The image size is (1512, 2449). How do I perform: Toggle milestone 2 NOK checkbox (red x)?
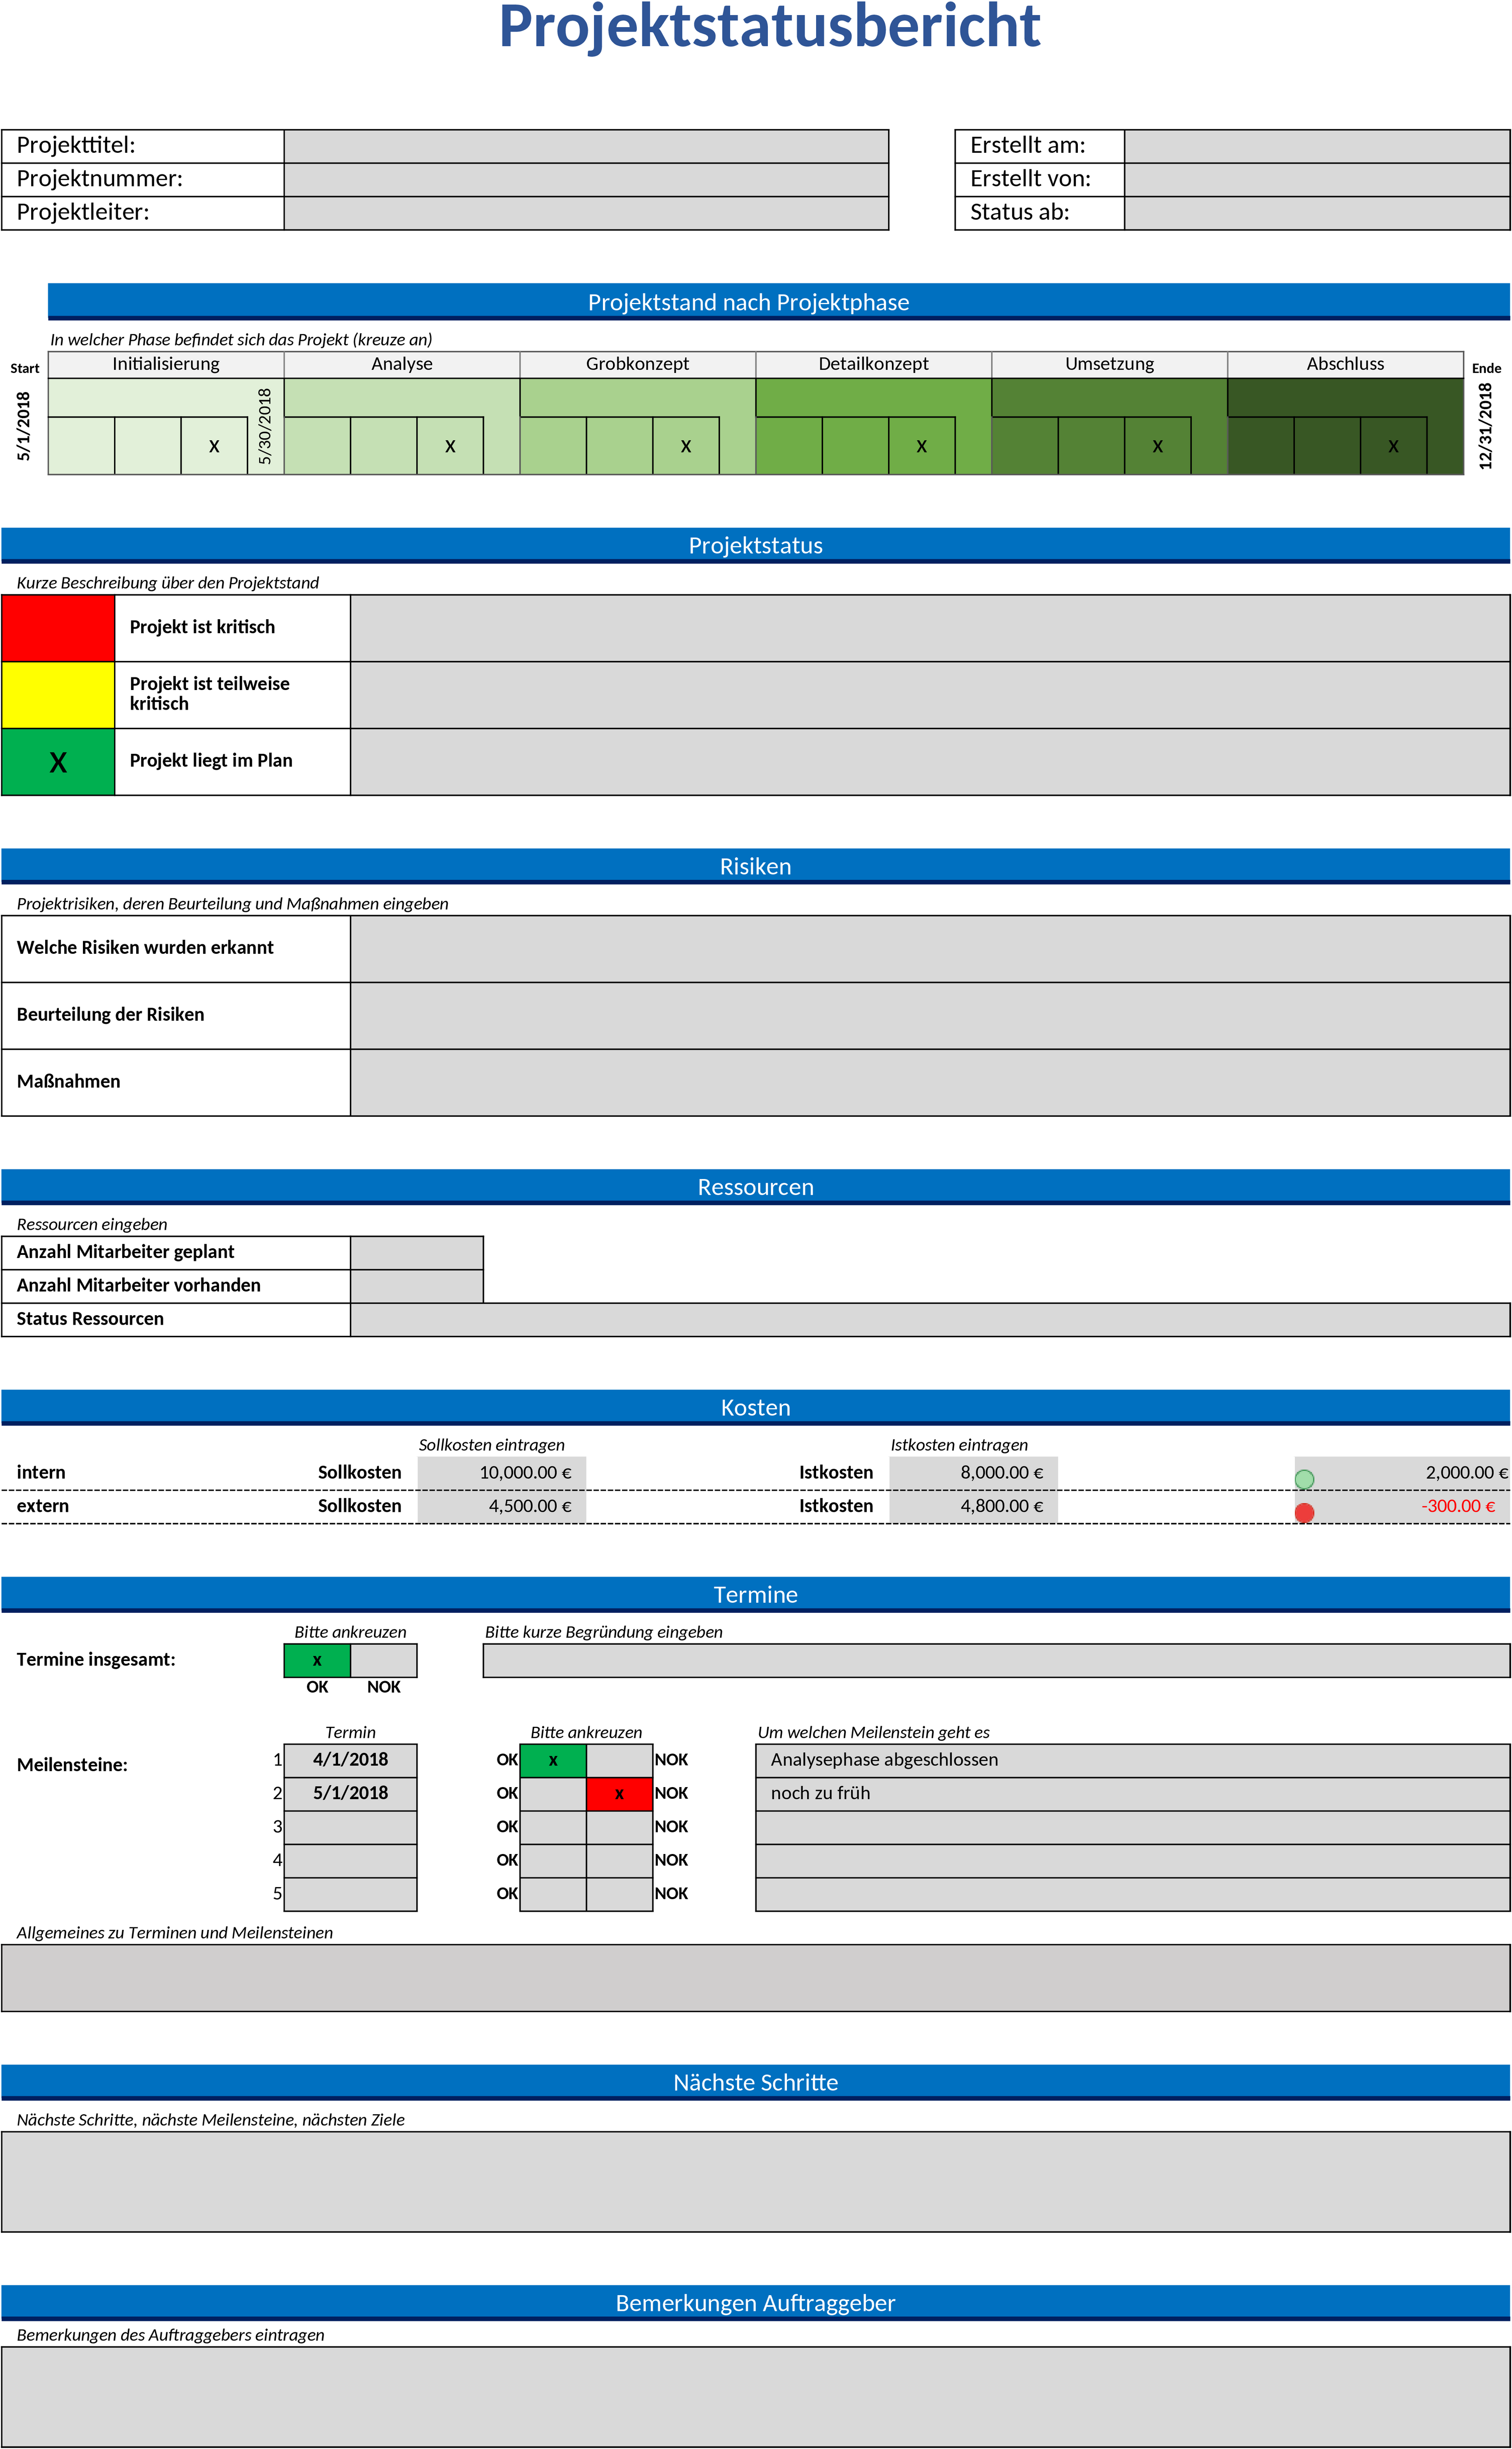[x=619, y=1794]
